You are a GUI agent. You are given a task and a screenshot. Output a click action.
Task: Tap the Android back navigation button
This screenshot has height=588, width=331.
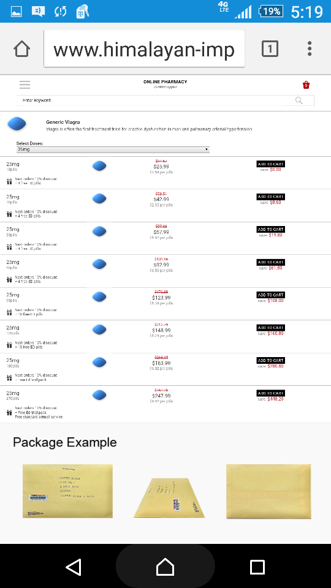pos(74,567)
